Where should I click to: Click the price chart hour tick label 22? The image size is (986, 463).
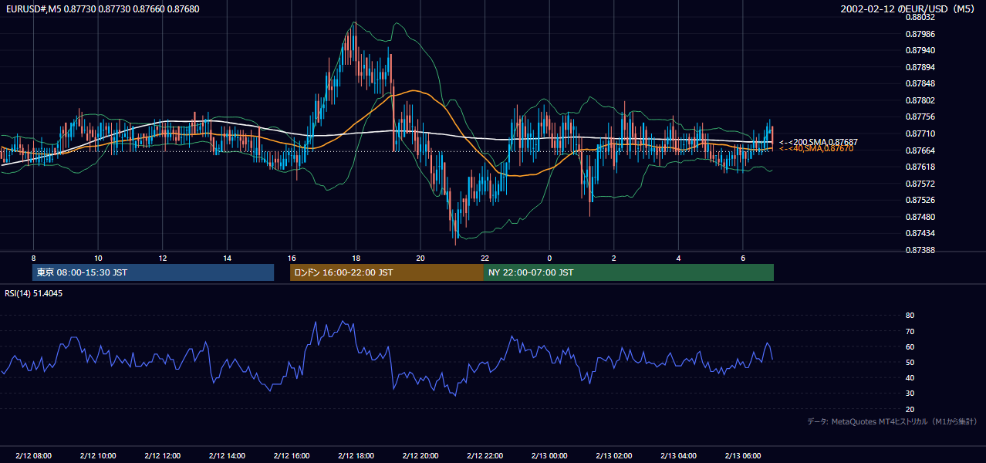[x=485, y=258]
